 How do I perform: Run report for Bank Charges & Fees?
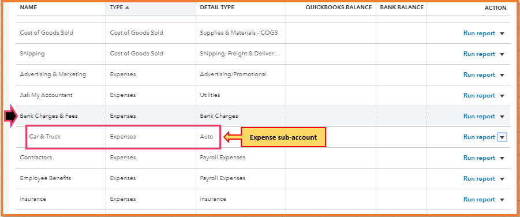[x=479, y=116]
